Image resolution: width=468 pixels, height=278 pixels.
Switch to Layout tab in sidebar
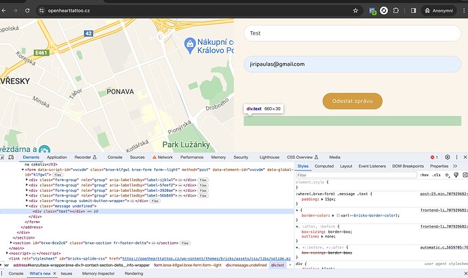(346, 166)
